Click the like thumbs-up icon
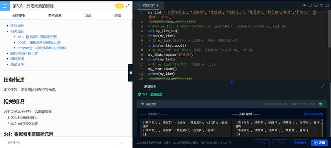The height and width of the screenshot is (148, 331). [122, 143]
